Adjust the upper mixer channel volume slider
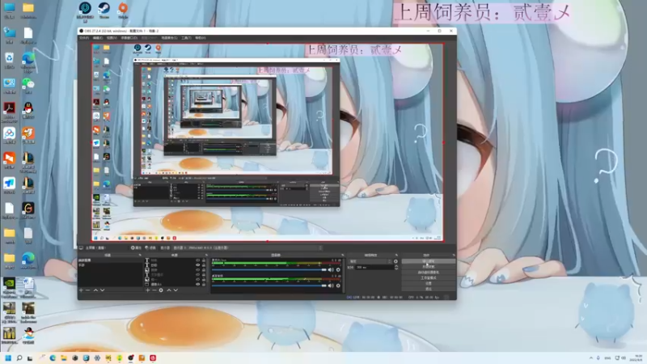The width and height of the screenshot is (647, 364). click(269, 270)
